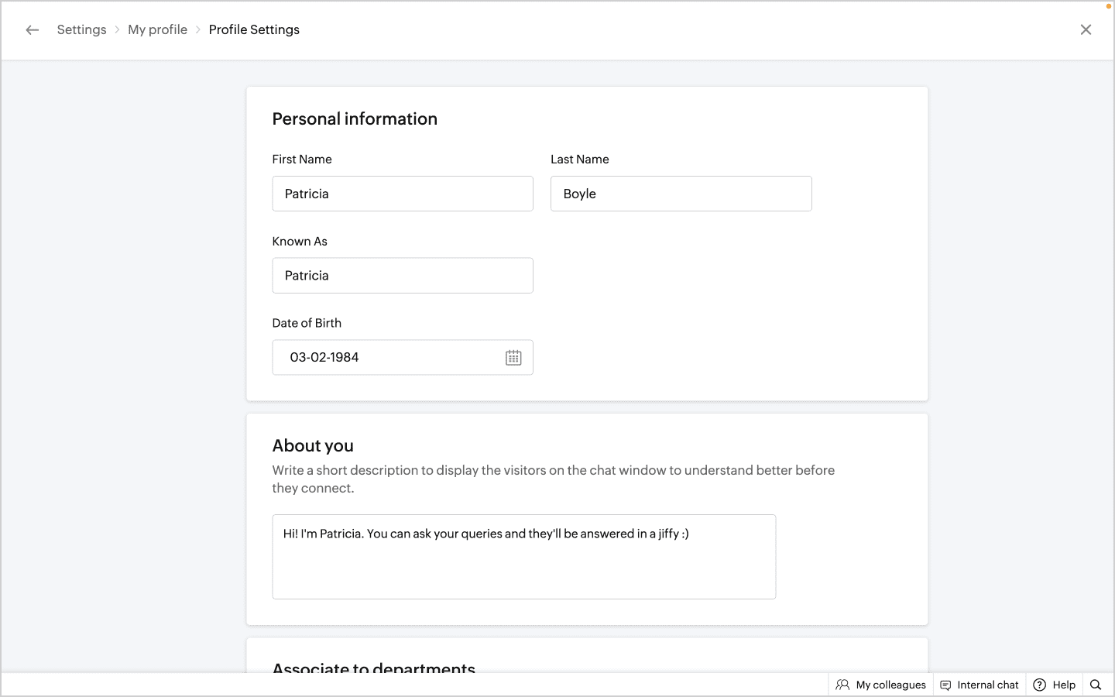Close the Profile Settings page

1086,30
